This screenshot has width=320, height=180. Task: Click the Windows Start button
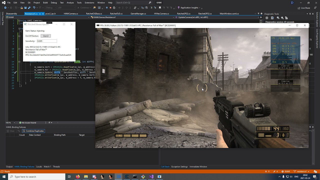[4, 177]
